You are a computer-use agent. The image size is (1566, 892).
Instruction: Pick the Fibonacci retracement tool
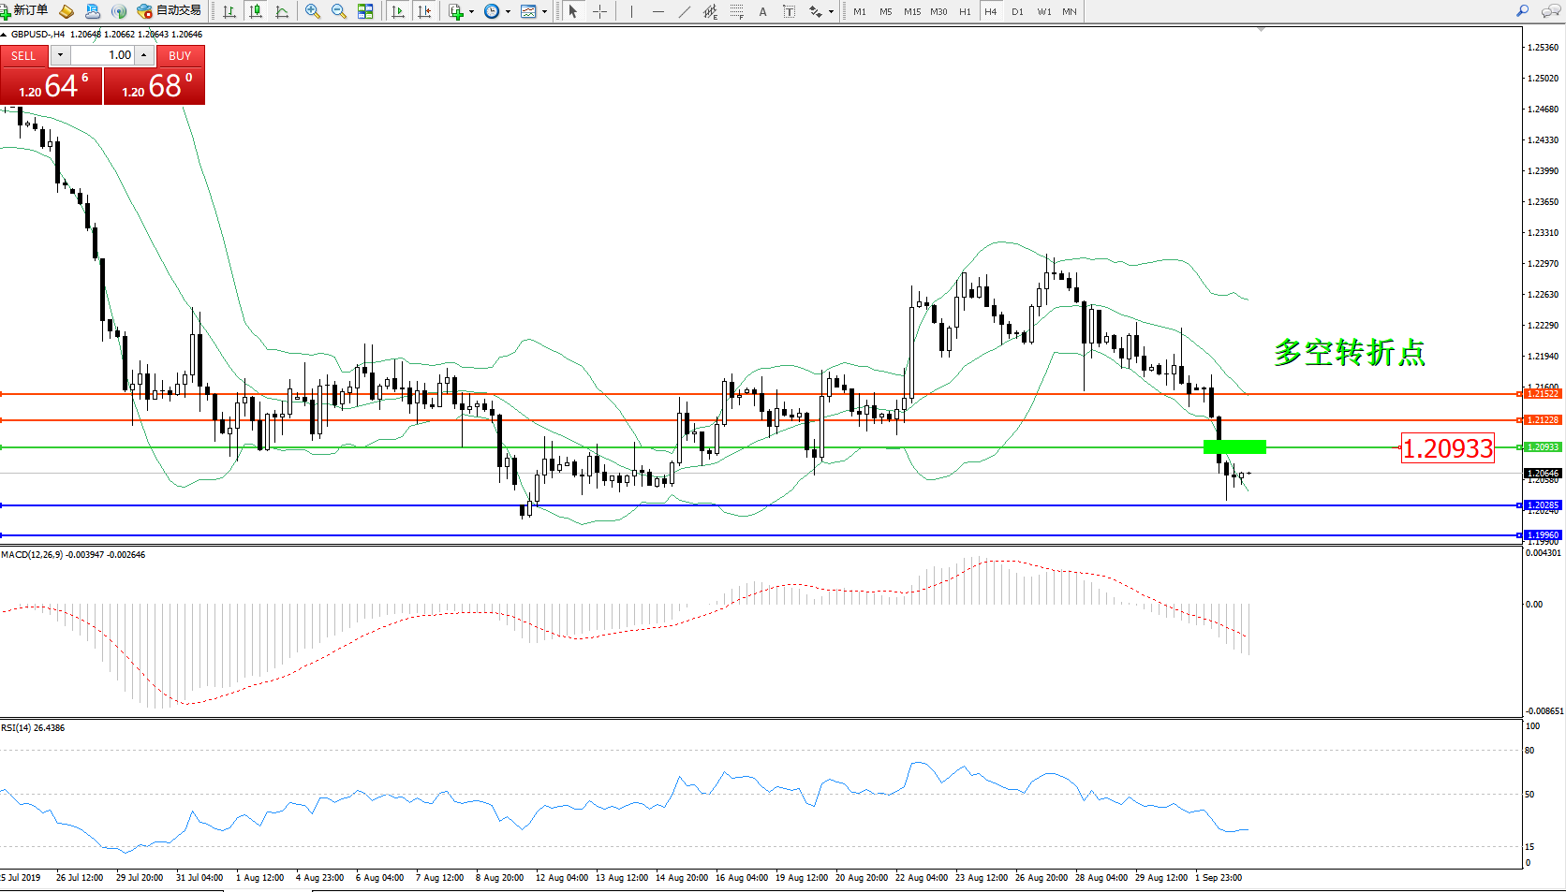point(737,11)
